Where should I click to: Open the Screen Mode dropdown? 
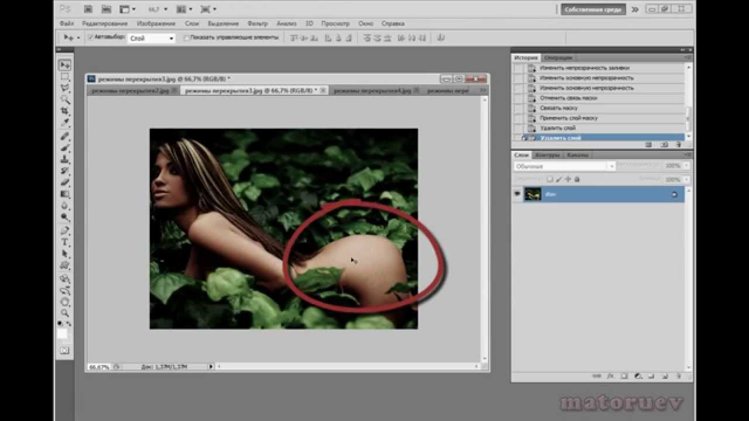[209, 9]
